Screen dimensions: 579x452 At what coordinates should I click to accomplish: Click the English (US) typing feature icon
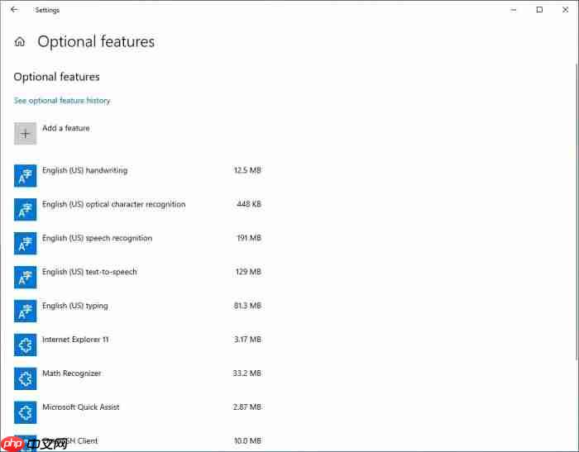click(26, 312)
